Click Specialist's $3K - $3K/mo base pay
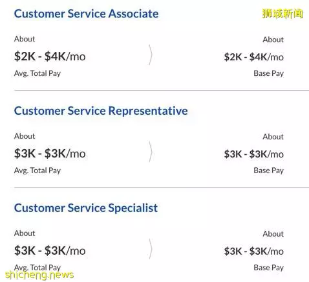Screen dimensions: 309x282 coord(253,251)
